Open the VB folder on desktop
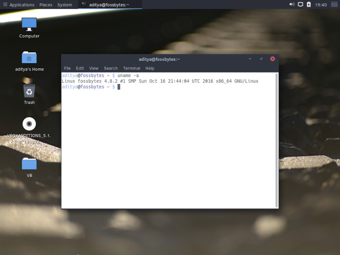Image resolution: width=340 pixels, height=255 pixels. click(x=29, y=164)
